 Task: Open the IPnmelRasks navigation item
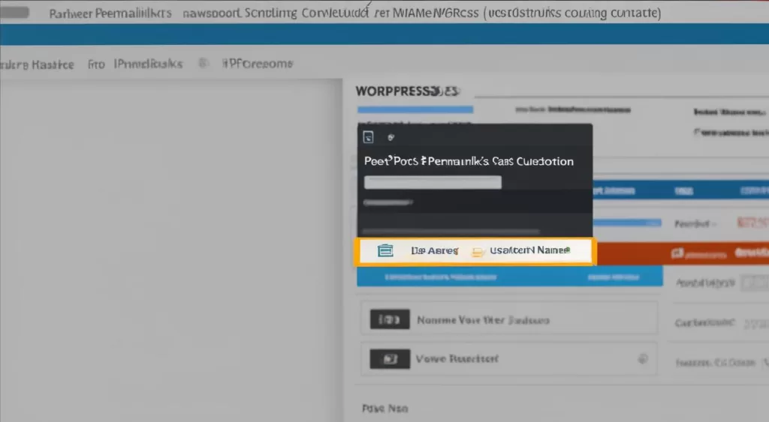click(x=148, y=64)
